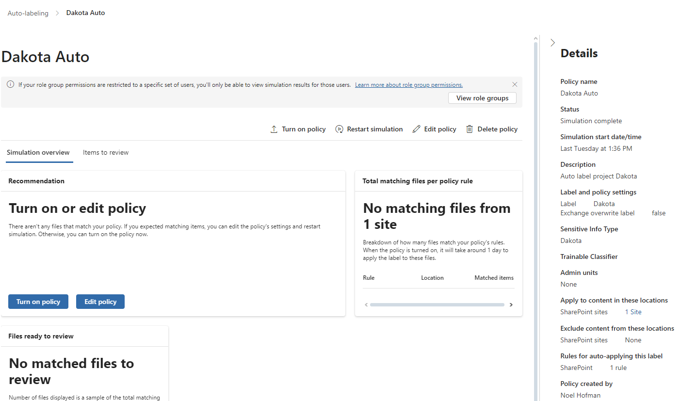The height and width of the screenshot is (401, 697).
Task: Click the blue Turn on policy button
Action: (x=38, y=301)
